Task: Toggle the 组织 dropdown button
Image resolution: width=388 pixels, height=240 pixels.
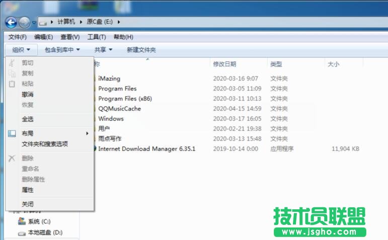Action: [x=21, y=50]
